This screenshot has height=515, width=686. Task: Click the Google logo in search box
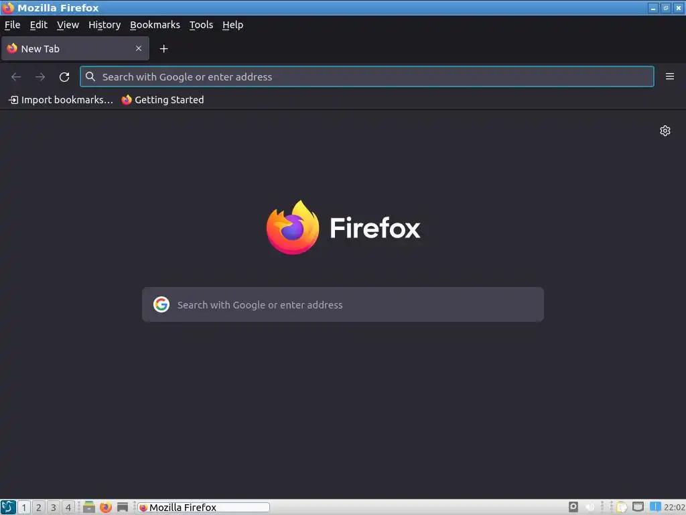pyautogui.click(x=161, y=304)
